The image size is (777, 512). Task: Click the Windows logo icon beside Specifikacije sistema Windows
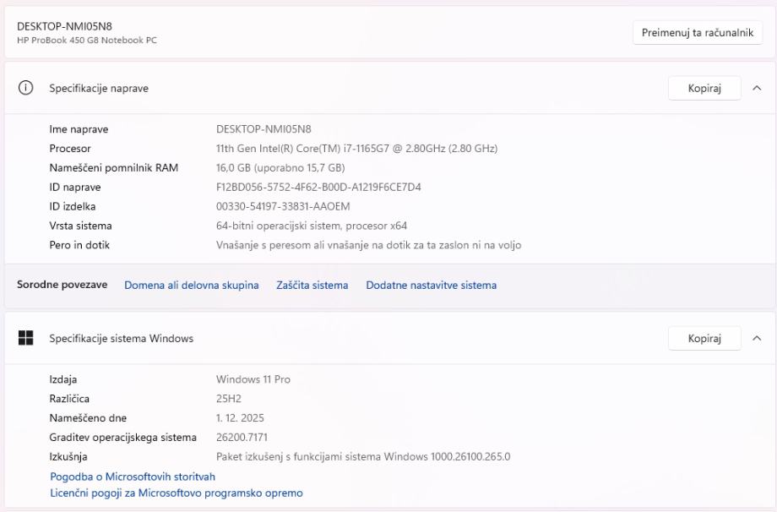point(26,338)
